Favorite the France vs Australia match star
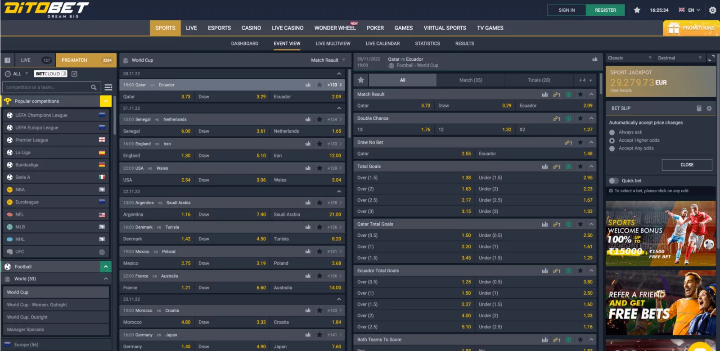The image size is (720, 351). (319, 276)
